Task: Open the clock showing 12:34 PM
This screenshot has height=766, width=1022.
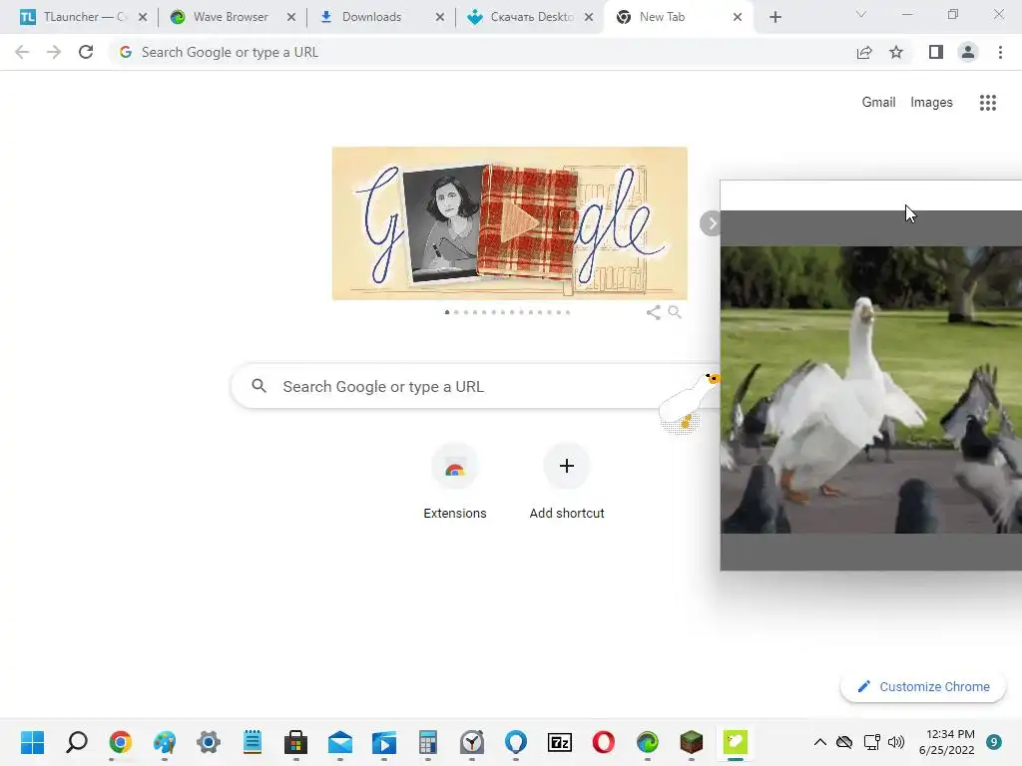Action: 946,742
